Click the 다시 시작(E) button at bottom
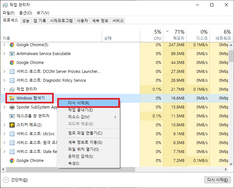This screenshot has height=188, width=234. [217, 180]
